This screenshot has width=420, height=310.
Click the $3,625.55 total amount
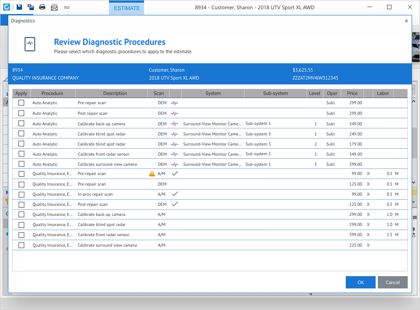(303, 70)
